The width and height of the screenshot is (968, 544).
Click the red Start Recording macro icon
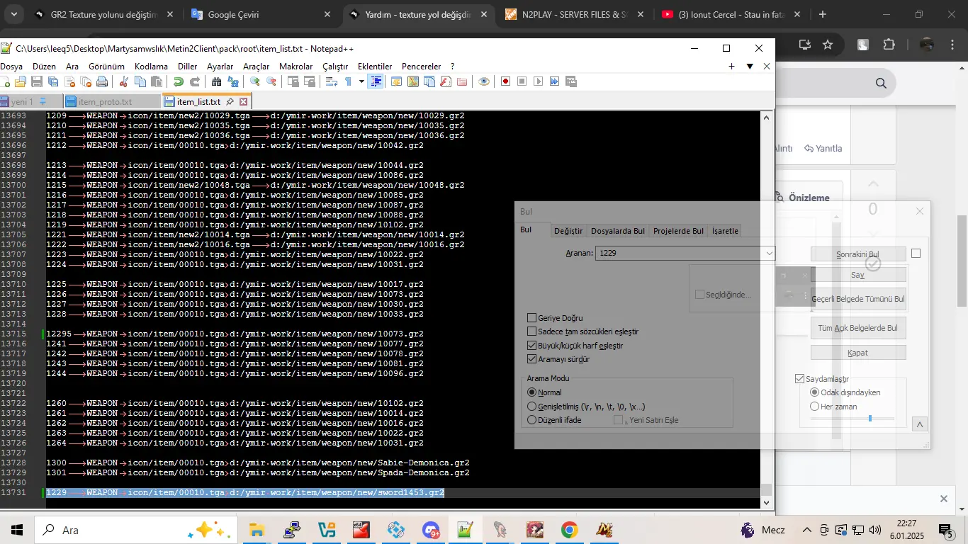point(505,81)
